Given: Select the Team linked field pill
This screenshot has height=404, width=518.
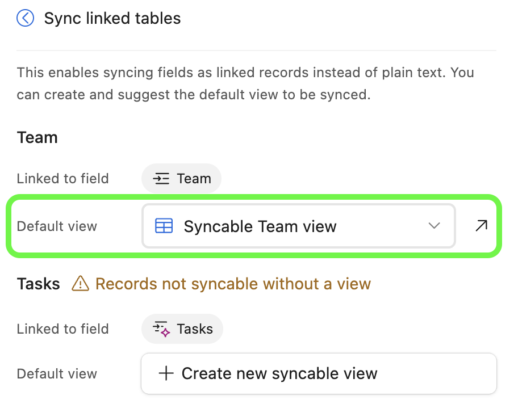Looking at the screenshot, I should (x=181, y=179).
